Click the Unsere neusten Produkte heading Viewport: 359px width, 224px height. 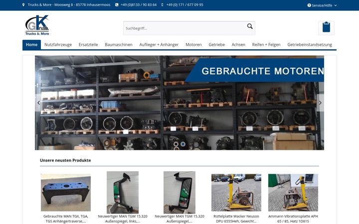(x=65, y=160)
